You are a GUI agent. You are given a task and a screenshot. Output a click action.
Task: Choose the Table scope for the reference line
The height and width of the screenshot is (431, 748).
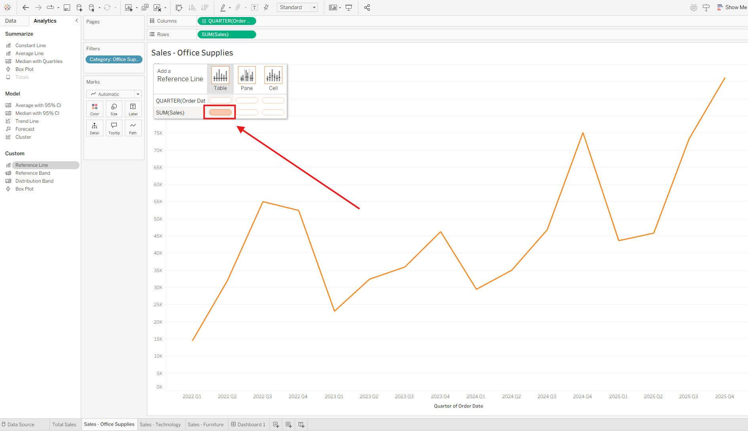(221, 79)
